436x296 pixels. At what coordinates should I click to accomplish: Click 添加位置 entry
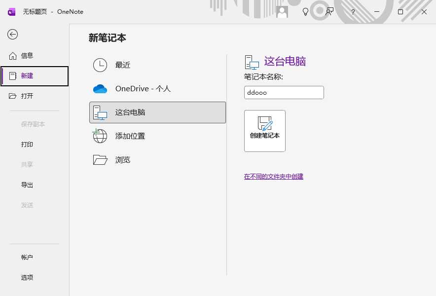coord(157,136)
